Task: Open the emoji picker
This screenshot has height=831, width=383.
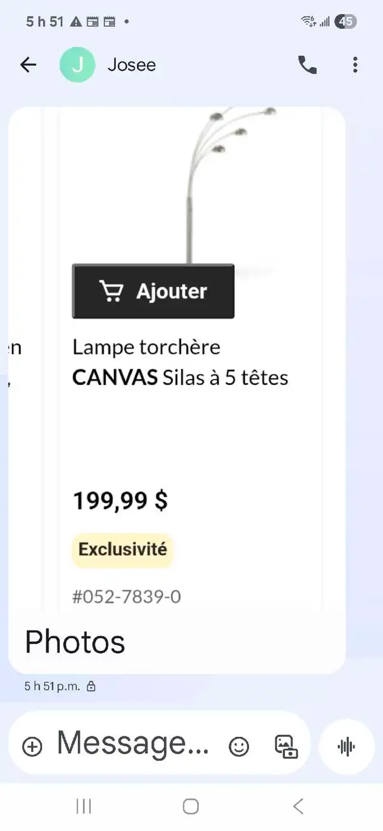Action: pyautogui.click(x=239, y=746)
